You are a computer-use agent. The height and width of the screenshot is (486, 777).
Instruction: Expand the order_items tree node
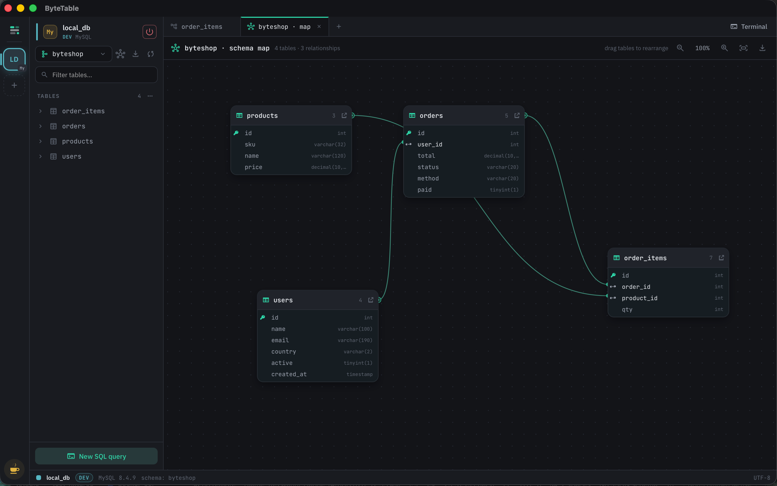coord(40,111)
